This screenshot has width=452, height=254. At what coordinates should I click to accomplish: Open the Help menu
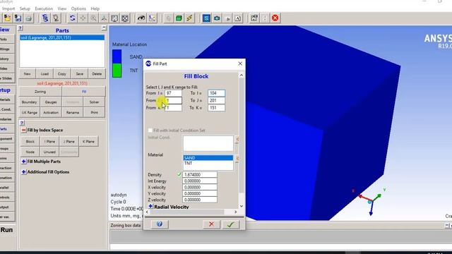(x=95, y=8)
